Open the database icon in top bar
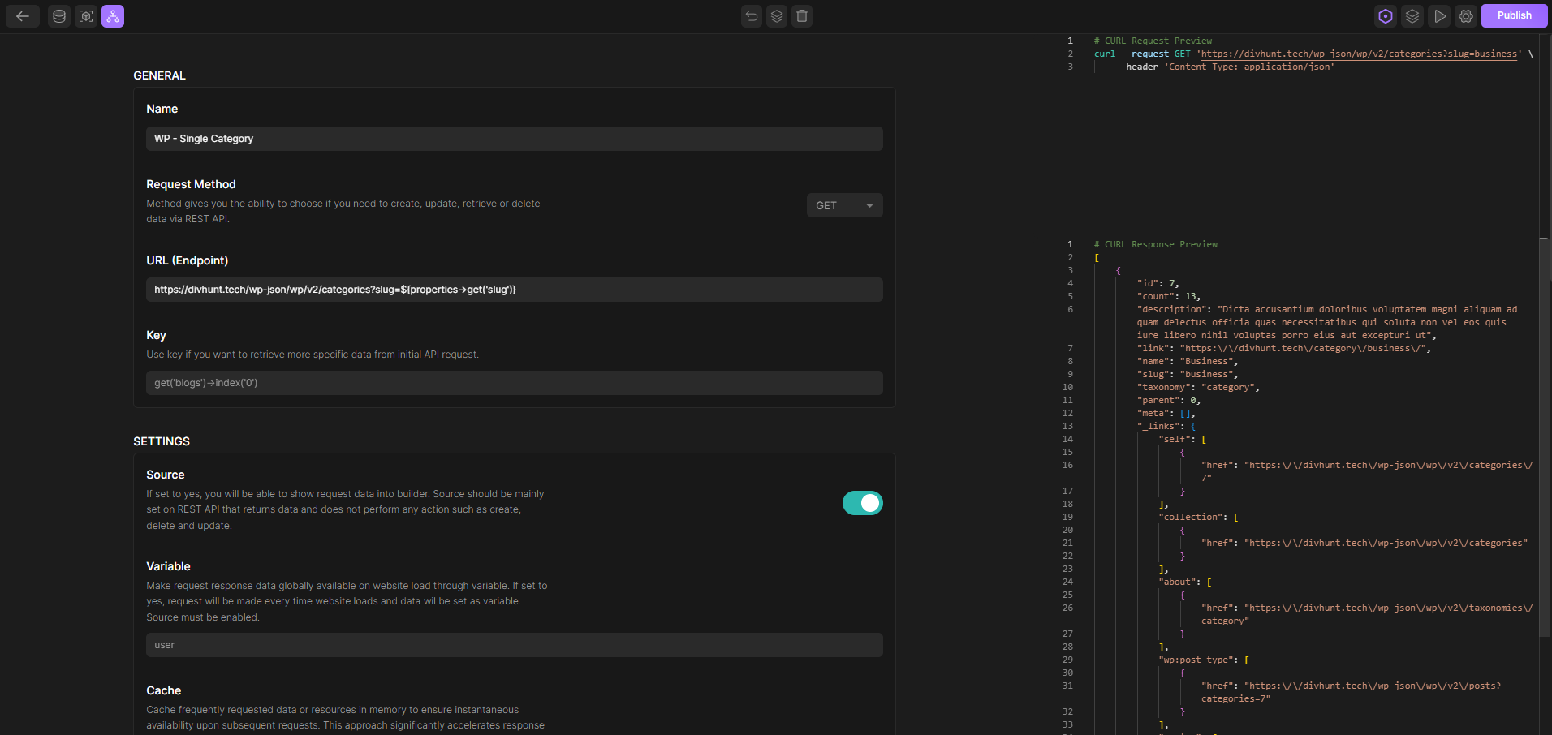The height and width of the screenshot is (735, 1552). (x=59, y=16)
